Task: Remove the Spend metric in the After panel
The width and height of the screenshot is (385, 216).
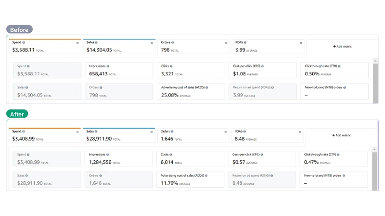Action: (77, 132)
